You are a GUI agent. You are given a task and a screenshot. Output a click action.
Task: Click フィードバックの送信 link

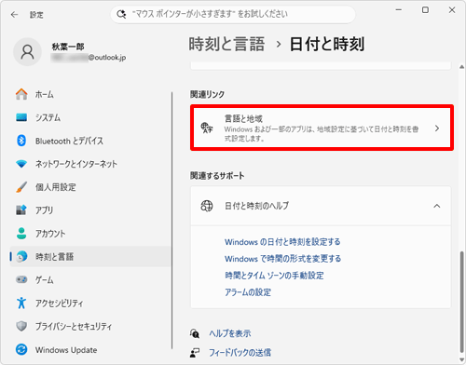click(240, 353)
